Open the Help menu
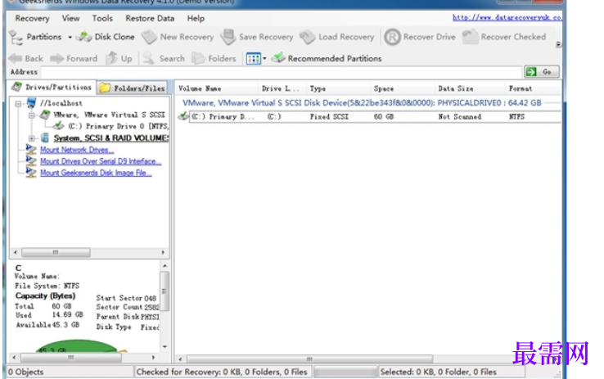Screen dimensions: 604x379 click(196, 19)
